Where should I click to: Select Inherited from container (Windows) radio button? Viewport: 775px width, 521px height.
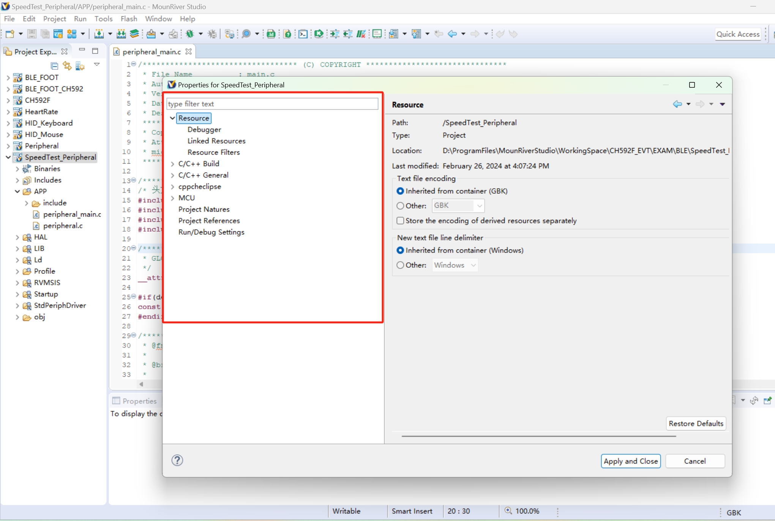point(400,250)
